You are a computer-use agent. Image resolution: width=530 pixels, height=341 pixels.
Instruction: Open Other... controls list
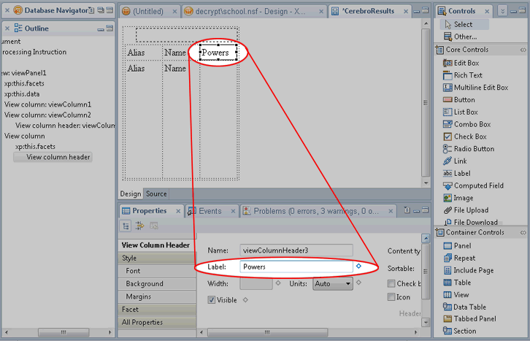point(460,37)
